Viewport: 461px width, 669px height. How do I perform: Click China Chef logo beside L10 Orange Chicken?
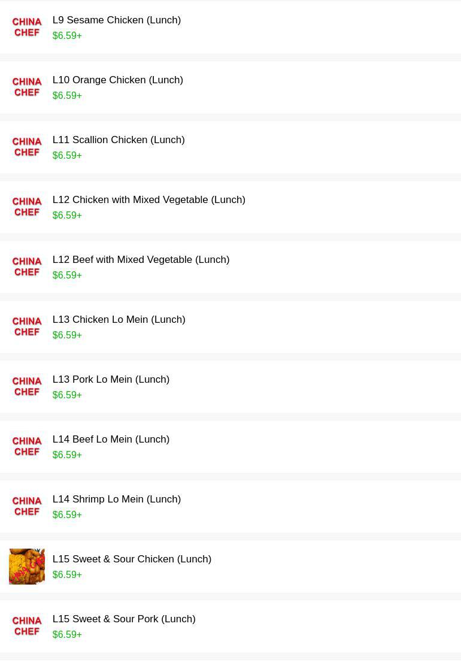[x=27, y=87]
